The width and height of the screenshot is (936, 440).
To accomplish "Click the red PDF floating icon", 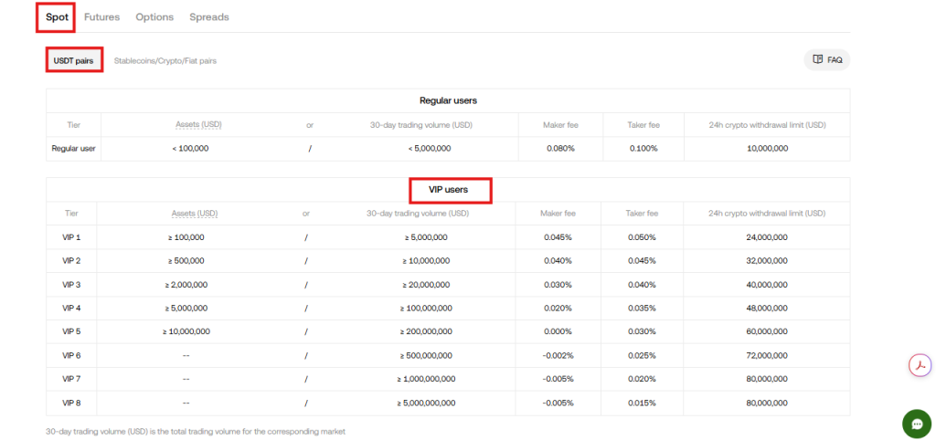I will point(920,365).
